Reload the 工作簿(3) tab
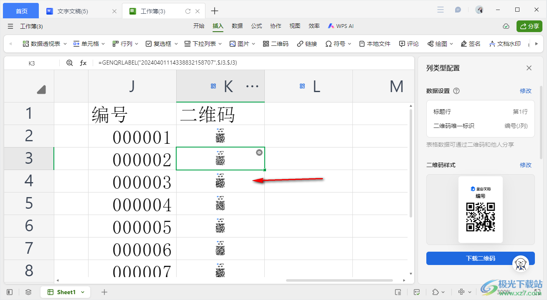 [188, 11]
